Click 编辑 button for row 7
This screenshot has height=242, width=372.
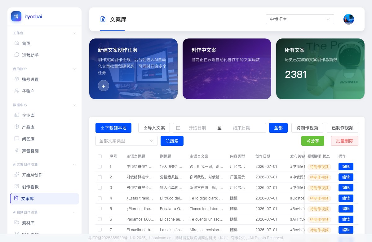pyautogui.click(x=346, y=230)
